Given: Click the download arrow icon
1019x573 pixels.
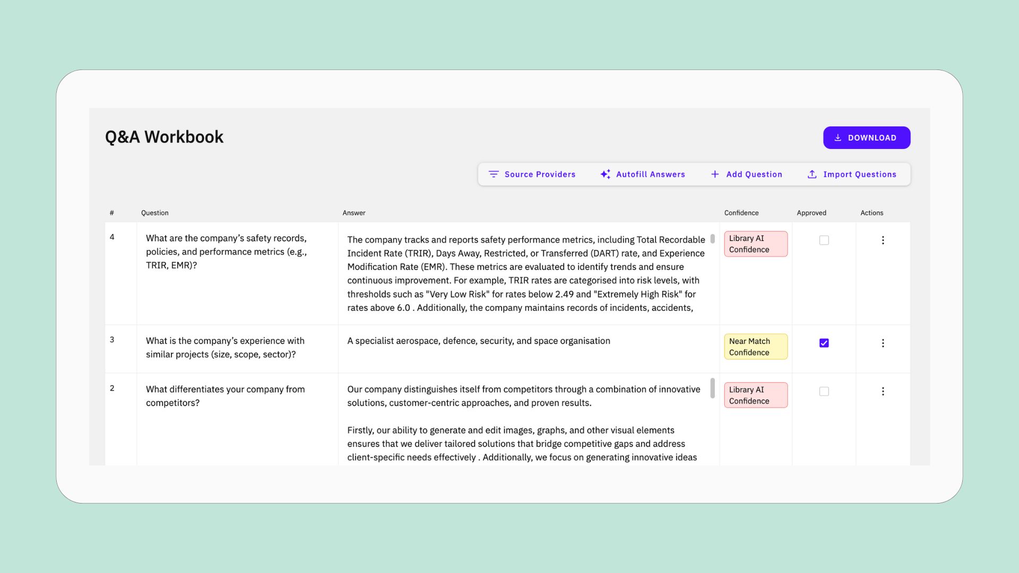Looking at the screenshot, I should (837, 137).
